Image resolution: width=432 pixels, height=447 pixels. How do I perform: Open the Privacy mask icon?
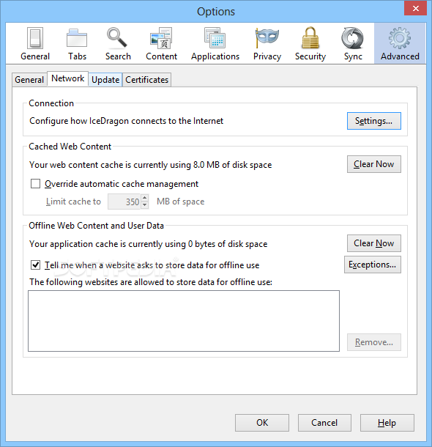(x=267, y=38)
